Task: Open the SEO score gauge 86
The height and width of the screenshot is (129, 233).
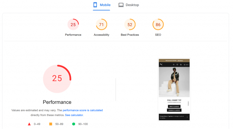Action: 158,25
